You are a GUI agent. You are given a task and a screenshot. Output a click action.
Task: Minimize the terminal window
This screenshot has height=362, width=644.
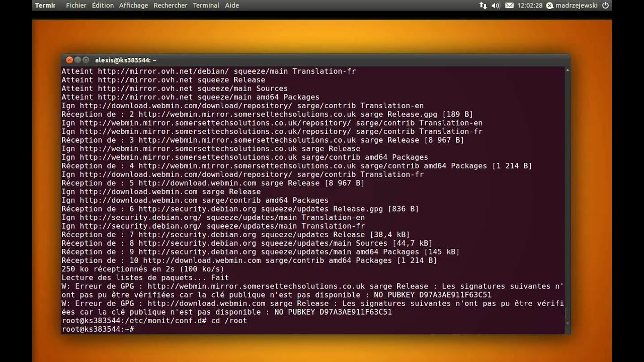[77, 60]
